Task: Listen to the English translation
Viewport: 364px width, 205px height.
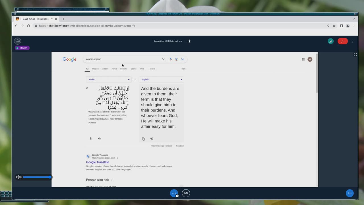Action: click(152, 139)
